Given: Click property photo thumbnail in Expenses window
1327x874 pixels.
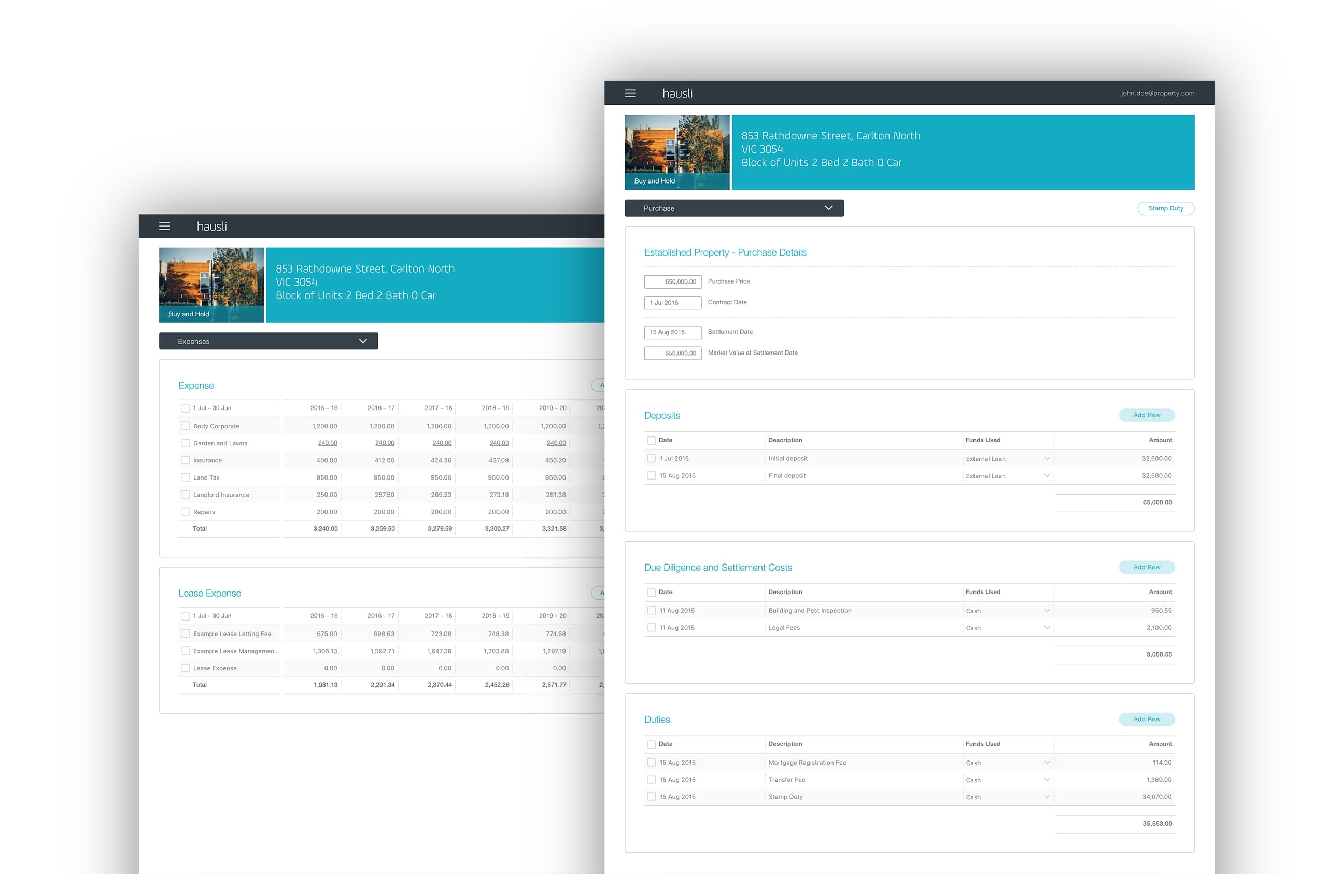Looking at the screenshot, I should click(x=211, y=285).
